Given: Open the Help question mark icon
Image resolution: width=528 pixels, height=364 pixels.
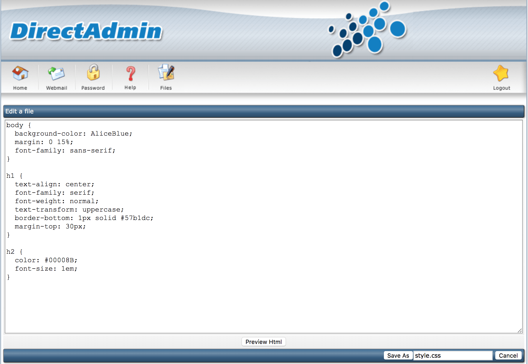Looking at the screenshot, I should click(130, 73).
